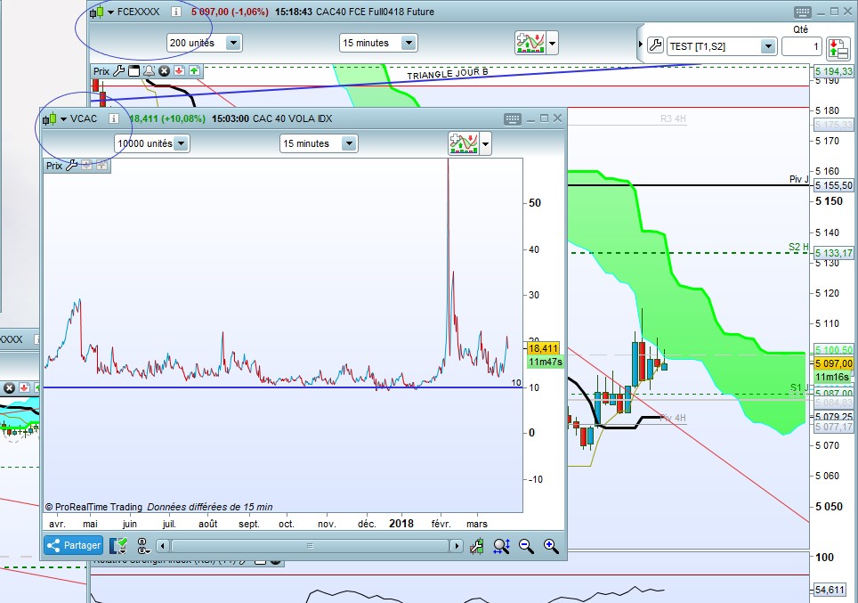Click detach panel icon in FCEXXXX Prix toolbar
The width and height of the screenshot is (858, 603).
pyautogui.click(x=134, y=71)
